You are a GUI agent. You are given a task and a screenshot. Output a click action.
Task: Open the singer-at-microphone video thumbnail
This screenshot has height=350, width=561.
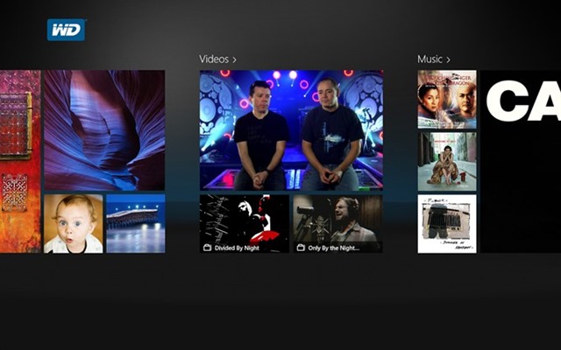tap(337, 219)
